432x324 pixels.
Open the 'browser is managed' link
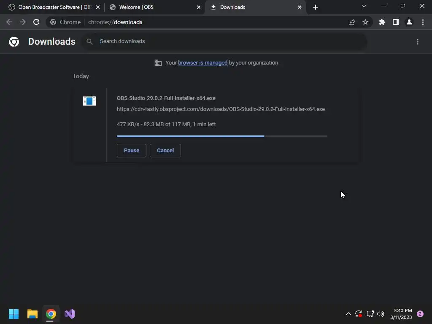203,63
